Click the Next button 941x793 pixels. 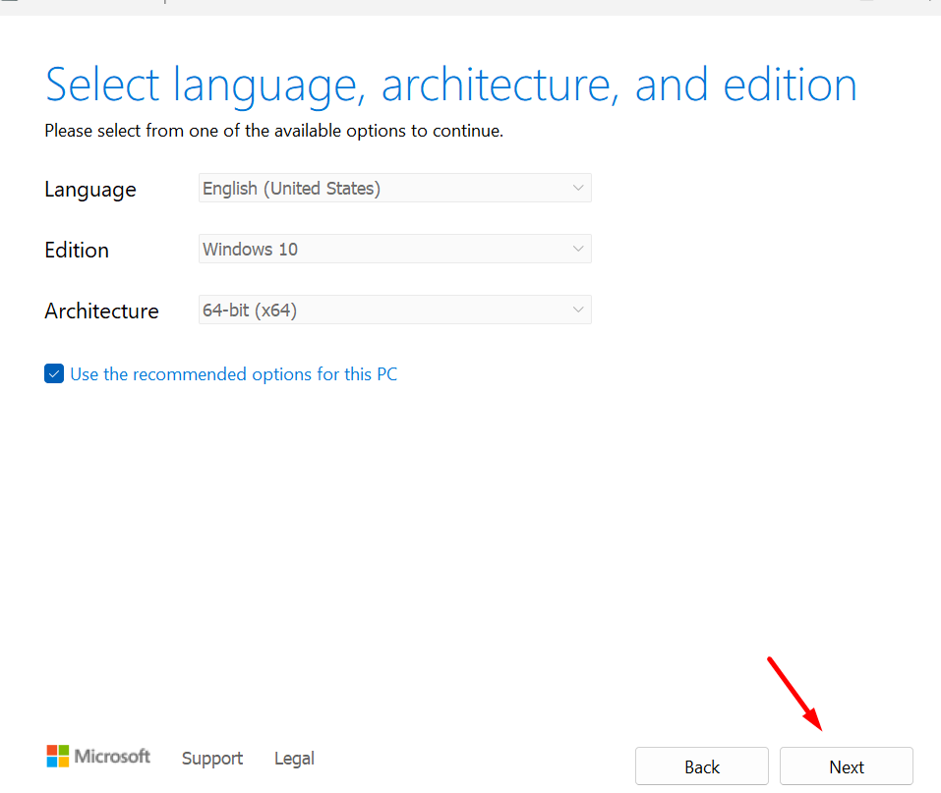pos(847,766)
